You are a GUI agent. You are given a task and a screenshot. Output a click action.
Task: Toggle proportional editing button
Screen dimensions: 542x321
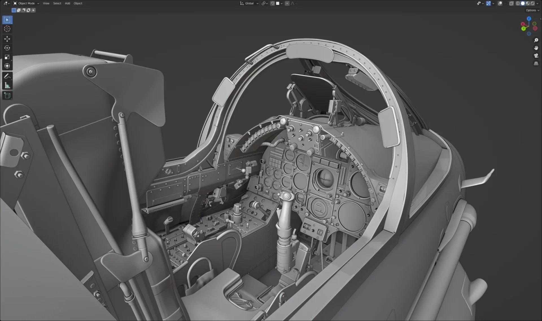click(x=287, y=3)
